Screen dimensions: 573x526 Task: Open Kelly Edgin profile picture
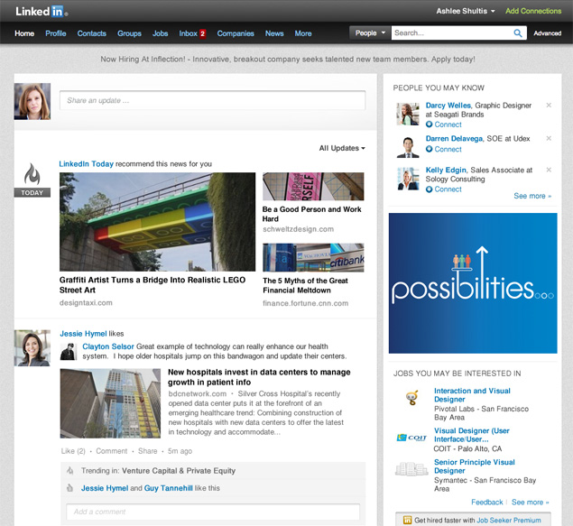[408, 179]
